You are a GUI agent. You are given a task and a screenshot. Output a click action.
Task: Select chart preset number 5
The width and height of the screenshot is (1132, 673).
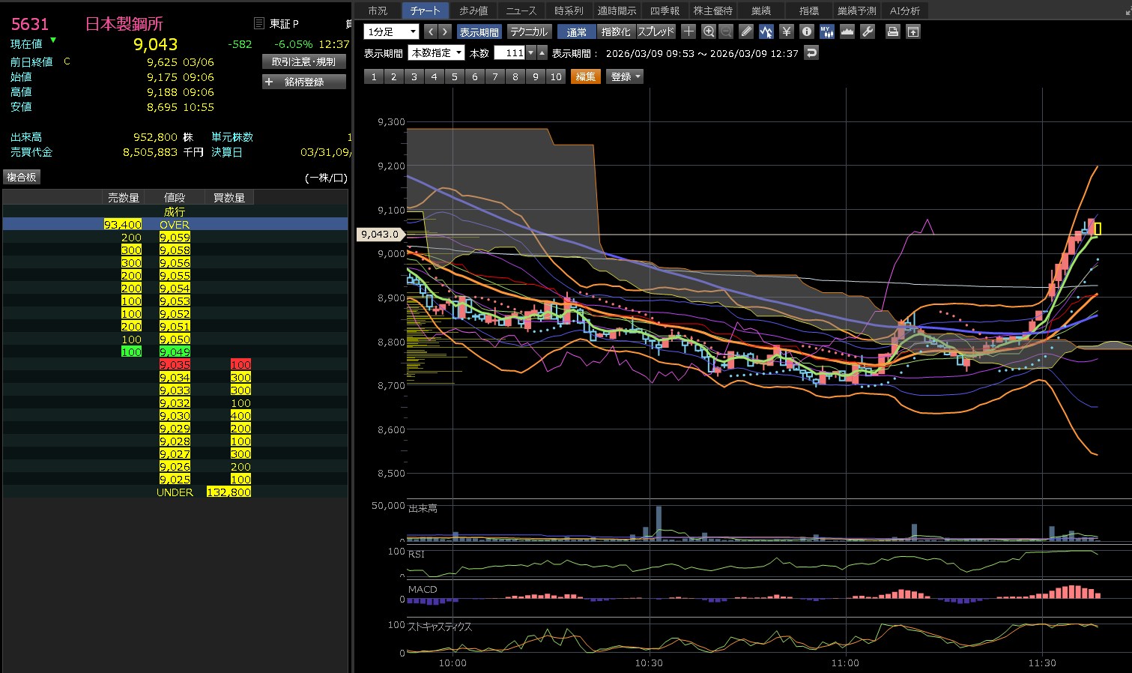pyautogui.click(x=454, y=76)
